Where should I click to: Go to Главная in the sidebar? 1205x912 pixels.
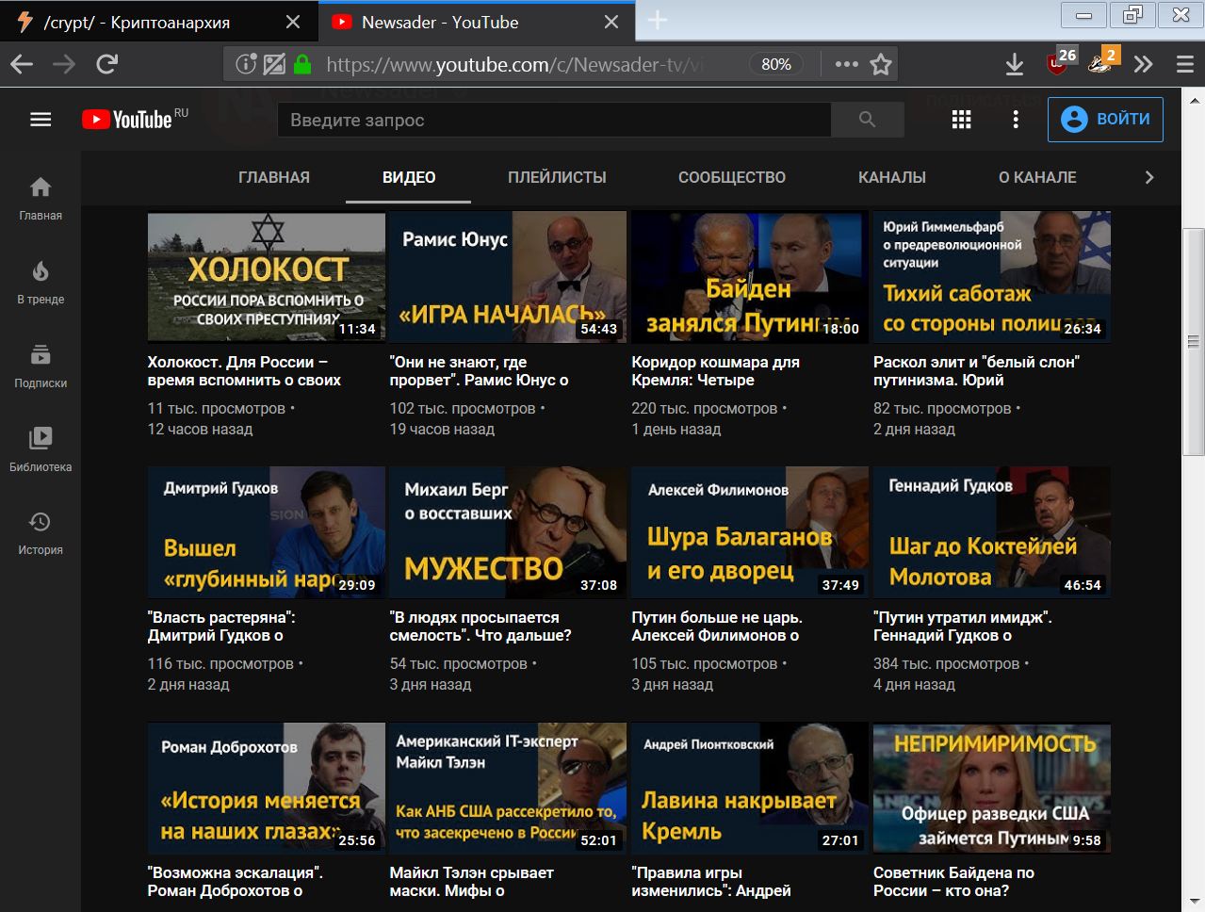coord(41,199)
